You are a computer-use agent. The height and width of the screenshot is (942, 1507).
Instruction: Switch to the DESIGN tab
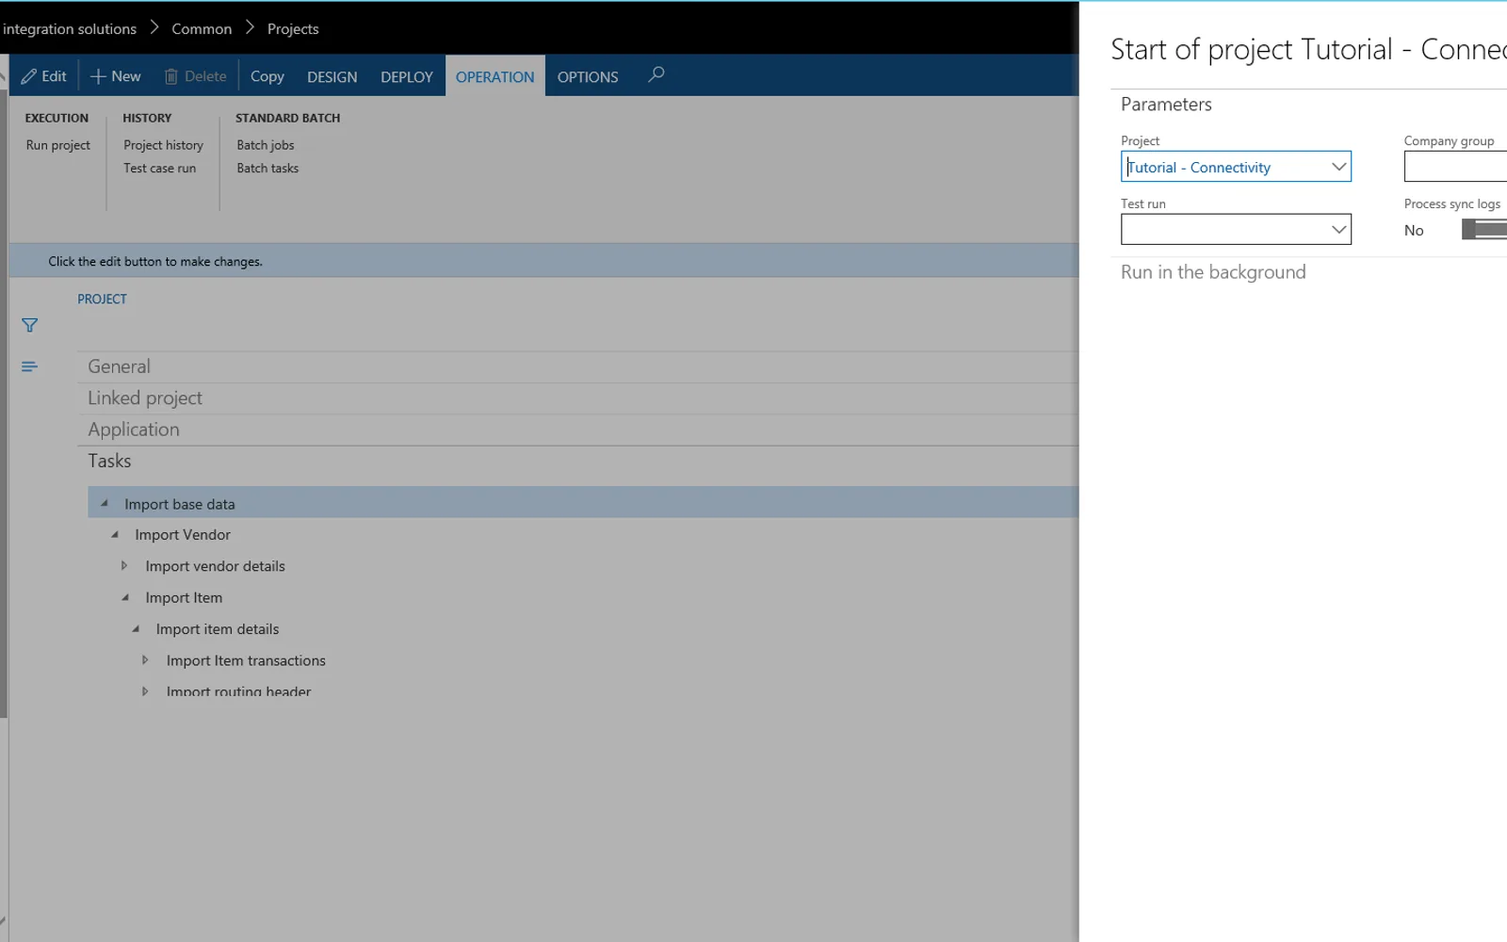[332, 77]
